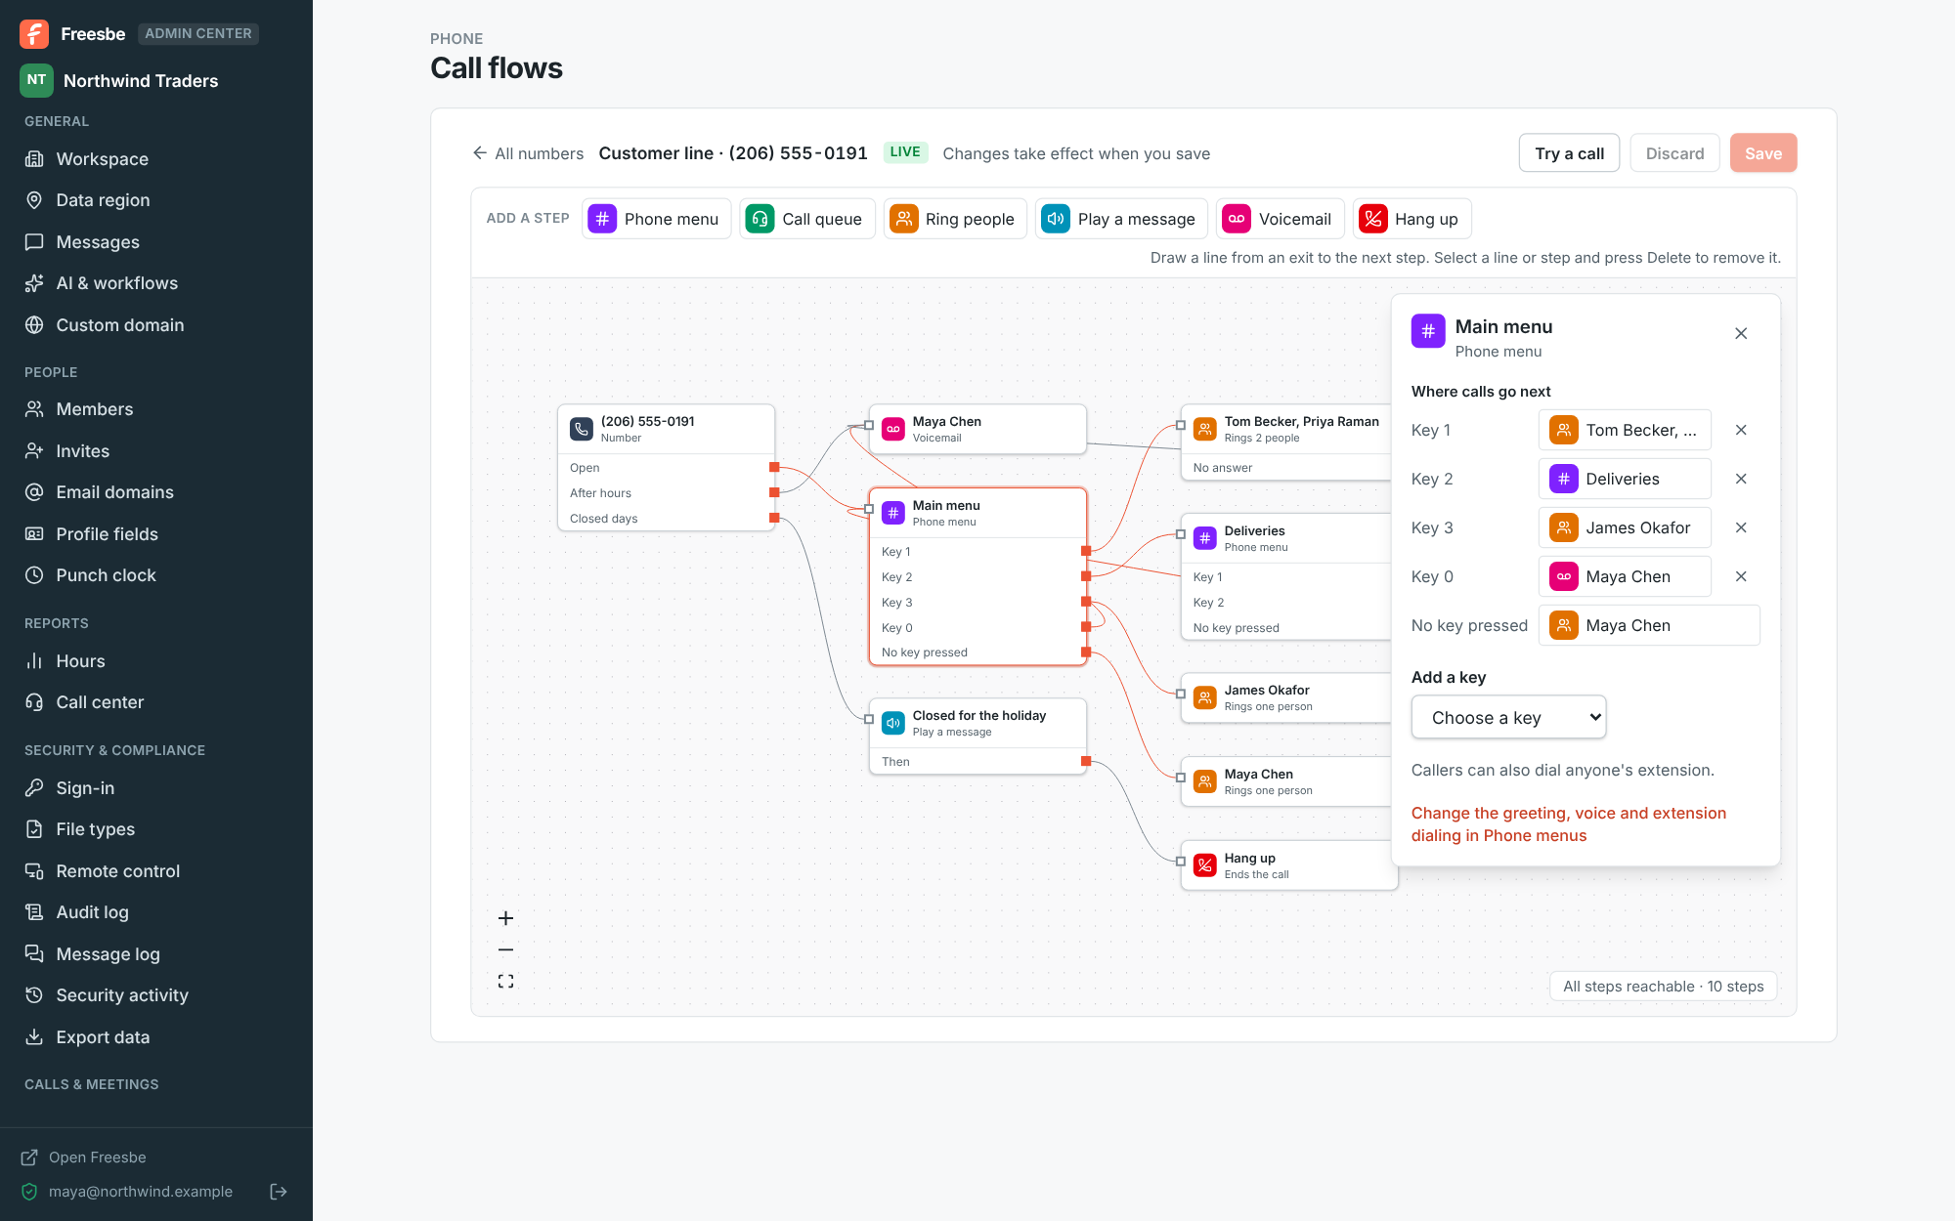The width and height of the screenshot is (1955, 1221).
Task: Close the Main menu side panel
Action: 1741,333
